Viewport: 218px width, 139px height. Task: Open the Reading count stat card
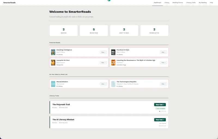[x=63, y=31]
